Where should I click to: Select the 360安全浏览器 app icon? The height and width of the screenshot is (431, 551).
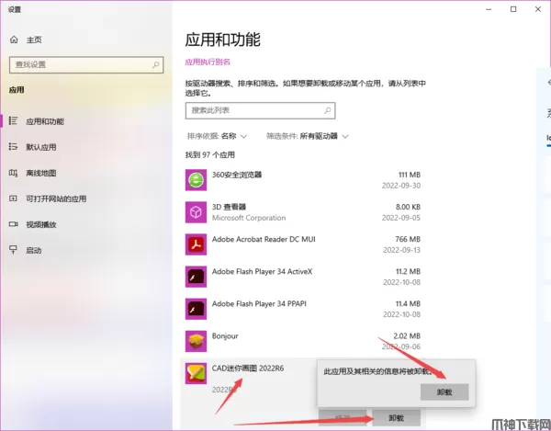pyautogui.click(x=196, y=180)
